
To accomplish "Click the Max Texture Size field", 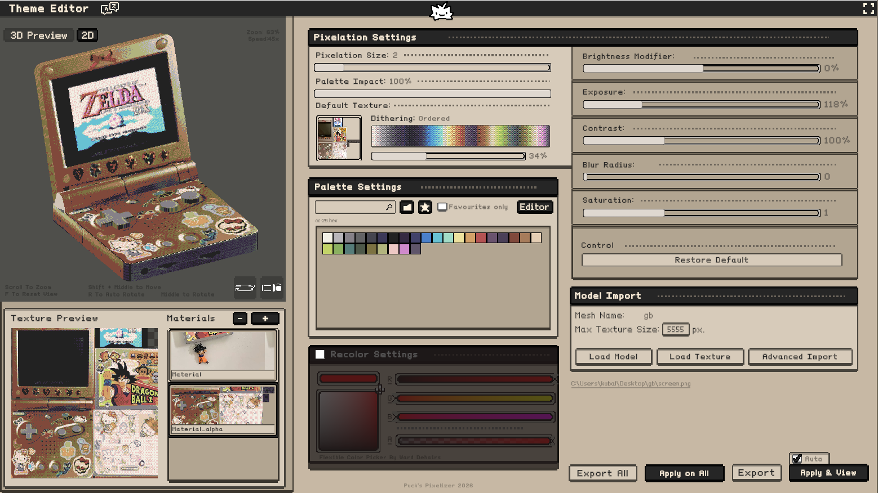I will [x=676, y=330].
